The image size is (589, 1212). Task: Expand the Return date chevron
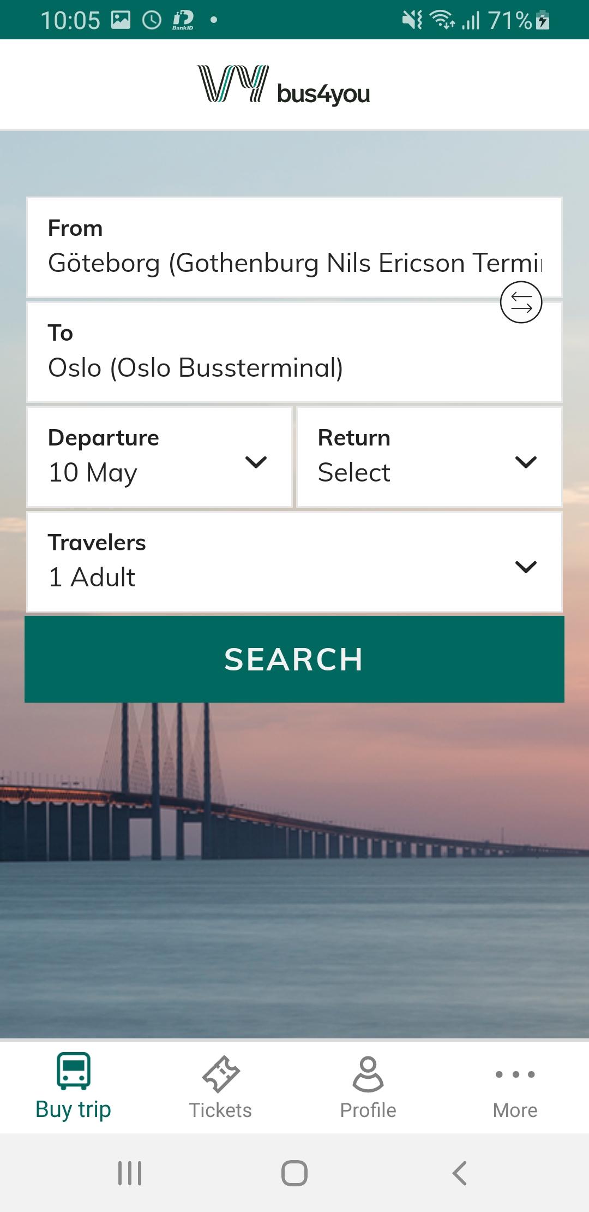[526, 462]
